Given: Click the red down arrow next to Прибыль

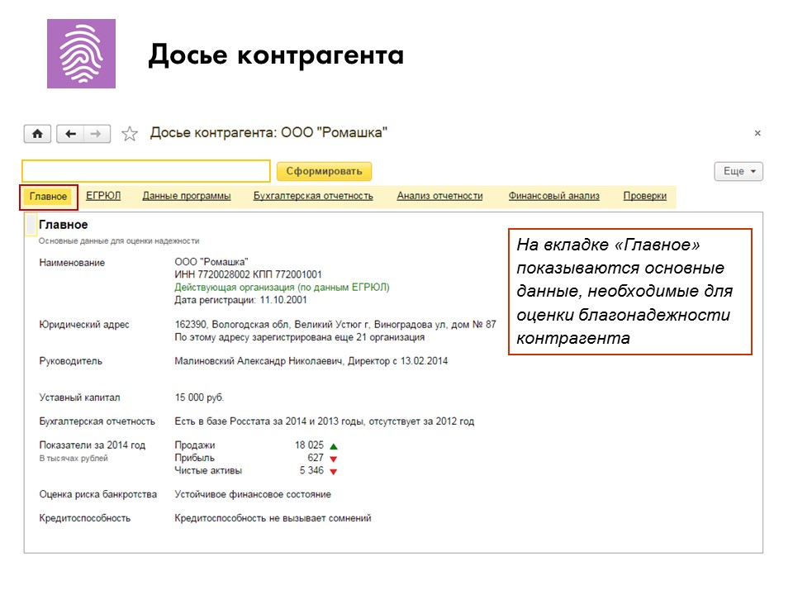Looking at the screenshot, I should pyautogui.click(x=333, y=459).
